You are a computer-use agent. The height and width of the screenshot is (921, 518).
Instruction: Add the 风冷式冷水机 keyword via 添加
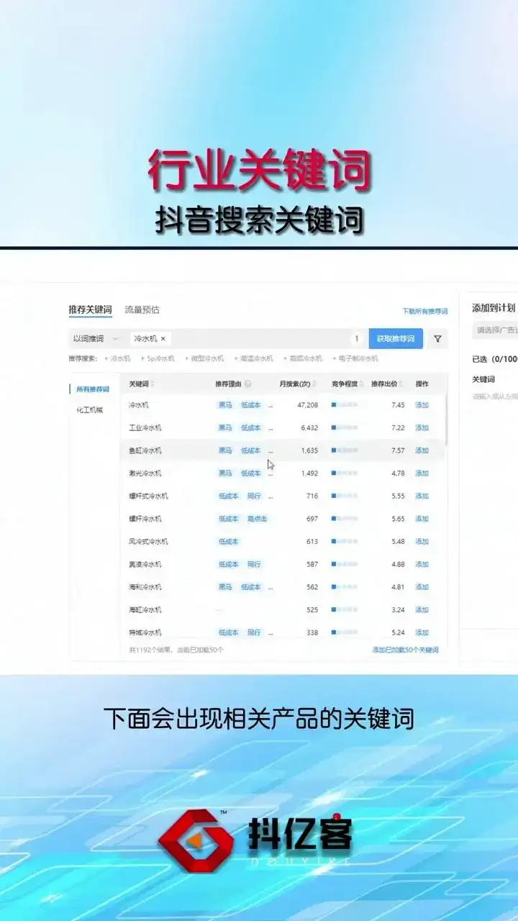coord(422,542)
